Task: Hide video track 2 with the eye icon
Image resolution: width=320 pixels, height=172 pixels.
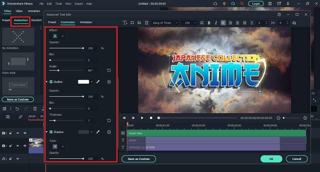Action: (x=25, y=133)
